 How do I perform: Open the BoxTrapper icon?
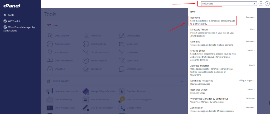[x=86, y=69]
